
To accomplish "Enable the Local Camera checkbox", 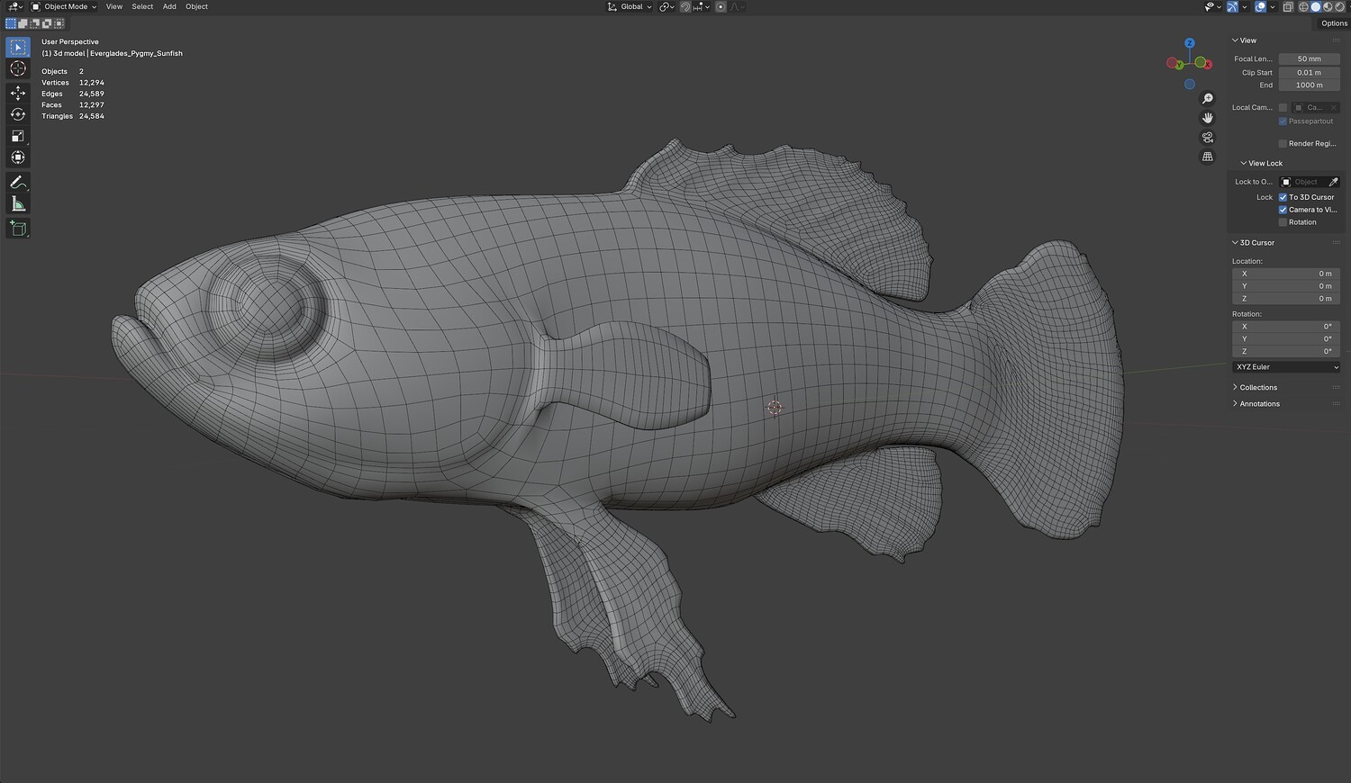I will point(1283,107).
